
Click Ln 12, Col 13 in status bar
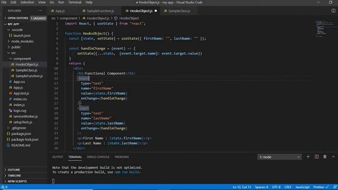242,187
